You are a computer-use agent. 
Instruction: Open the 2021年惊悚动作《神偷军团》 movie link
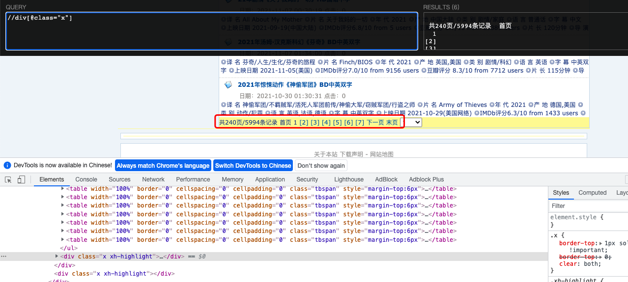[295, 85]
